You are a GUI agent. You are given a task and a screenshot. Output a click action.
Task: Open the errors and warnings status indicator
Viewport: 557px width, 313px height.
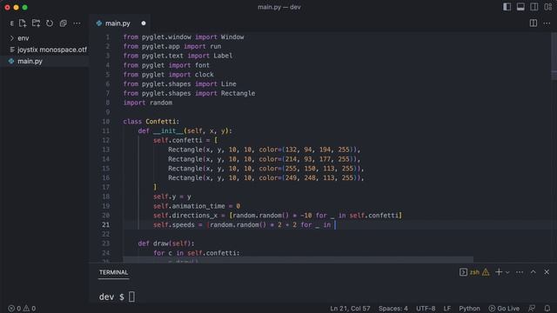point(22,309)
